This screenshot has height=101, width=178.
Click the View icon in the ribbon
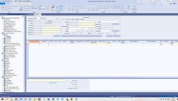3,7
